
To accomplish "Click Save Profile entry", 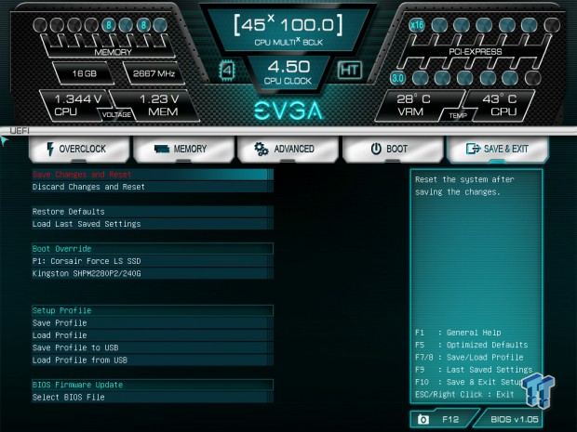I will pyautogui.click(x=153, y=323).
